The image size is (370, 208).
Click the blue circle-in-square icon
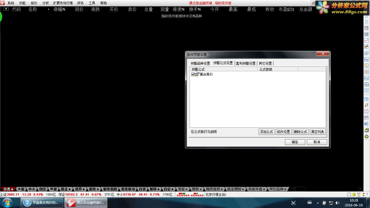pyautogui.click(x=366, y=91)
